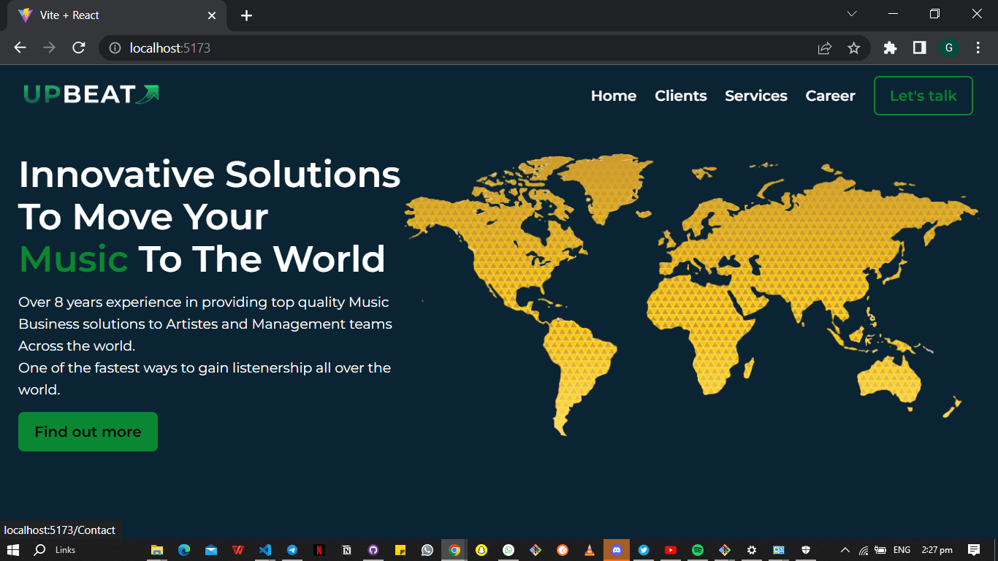Bookmark this tab with the star icon
998x561 pixels.
click(853, 48)
